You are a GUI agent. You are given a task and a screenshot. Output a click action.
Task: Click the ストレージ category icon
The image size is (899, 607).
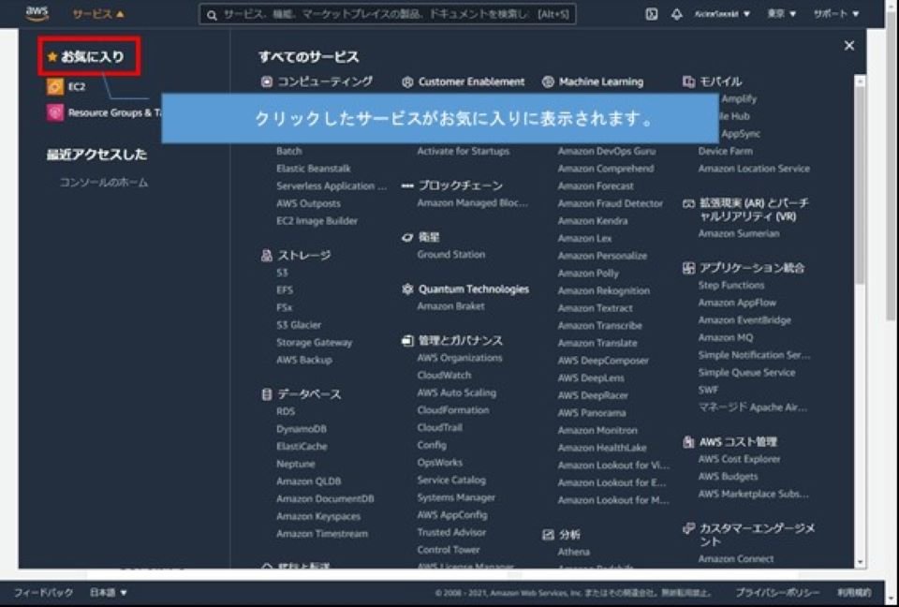267,256
